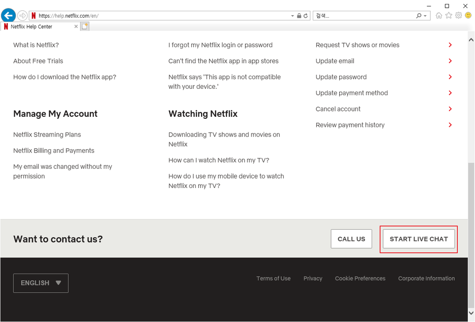The image size is (475, 322).
Task: Open the What is Netflix? article
Action: click(x=36, y=45)
